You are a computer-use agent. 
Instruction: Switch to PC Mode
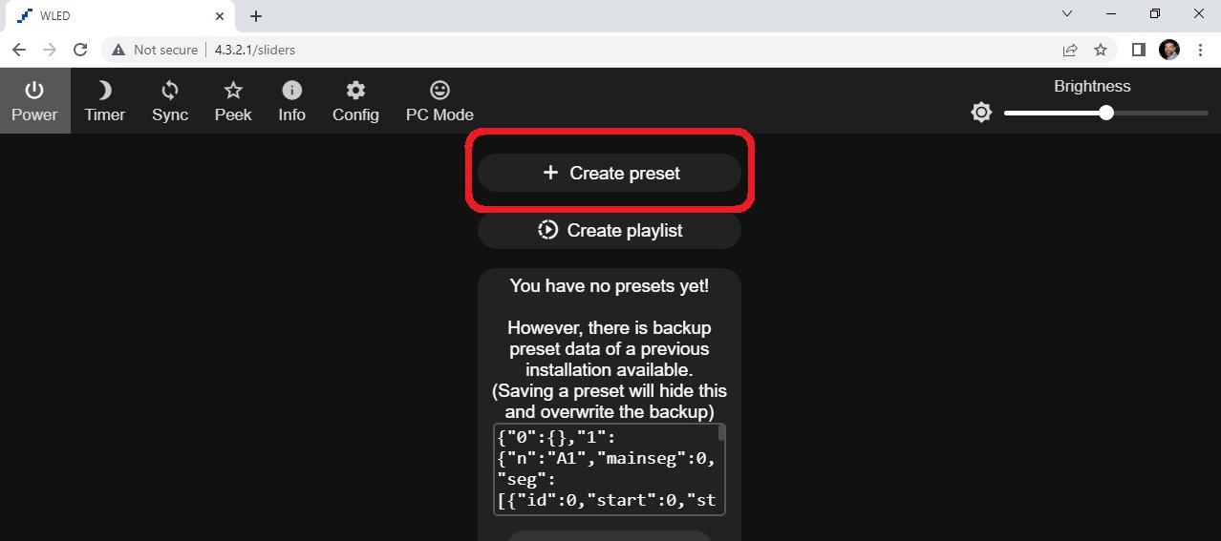click(439, 101)
